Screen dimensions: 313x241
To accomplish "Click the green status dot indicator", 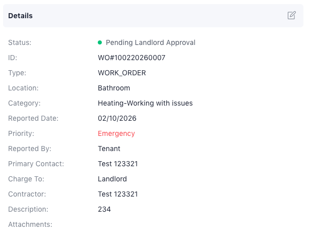I will tap(100, 42).
